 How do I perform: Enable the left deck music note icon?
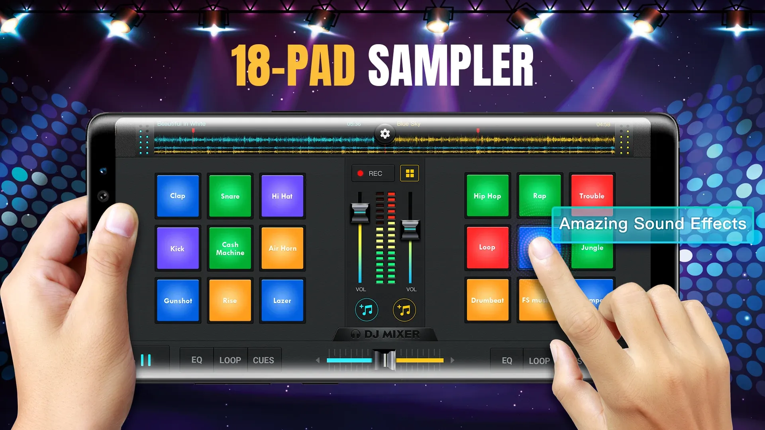click(x=366, y=310)
